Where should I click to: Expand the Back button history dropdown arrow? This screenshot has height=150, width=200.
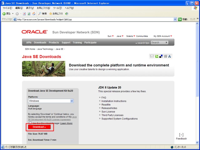coord(13,14)
